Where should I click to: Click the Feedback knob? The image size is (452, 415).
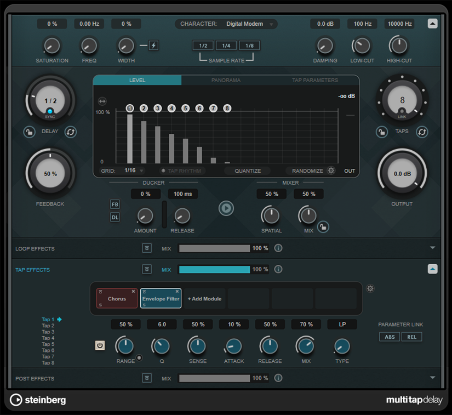click(x=50, y=174)
